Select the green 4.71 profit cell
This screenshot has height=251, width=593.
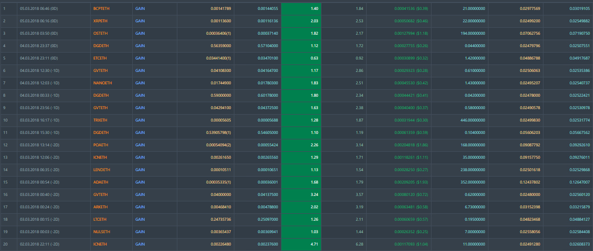pos(301,245)
